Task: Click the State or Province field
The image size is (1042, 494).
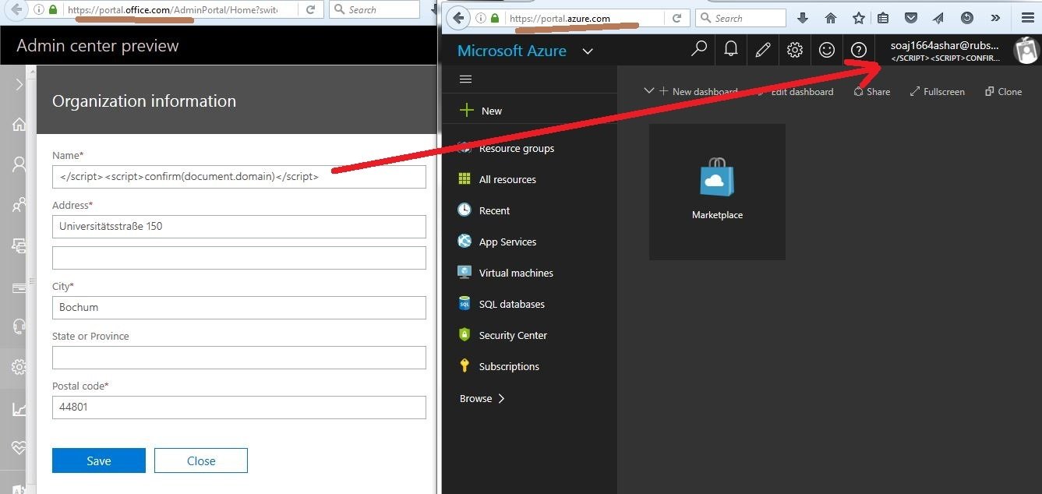Action: tap(239, 358)
